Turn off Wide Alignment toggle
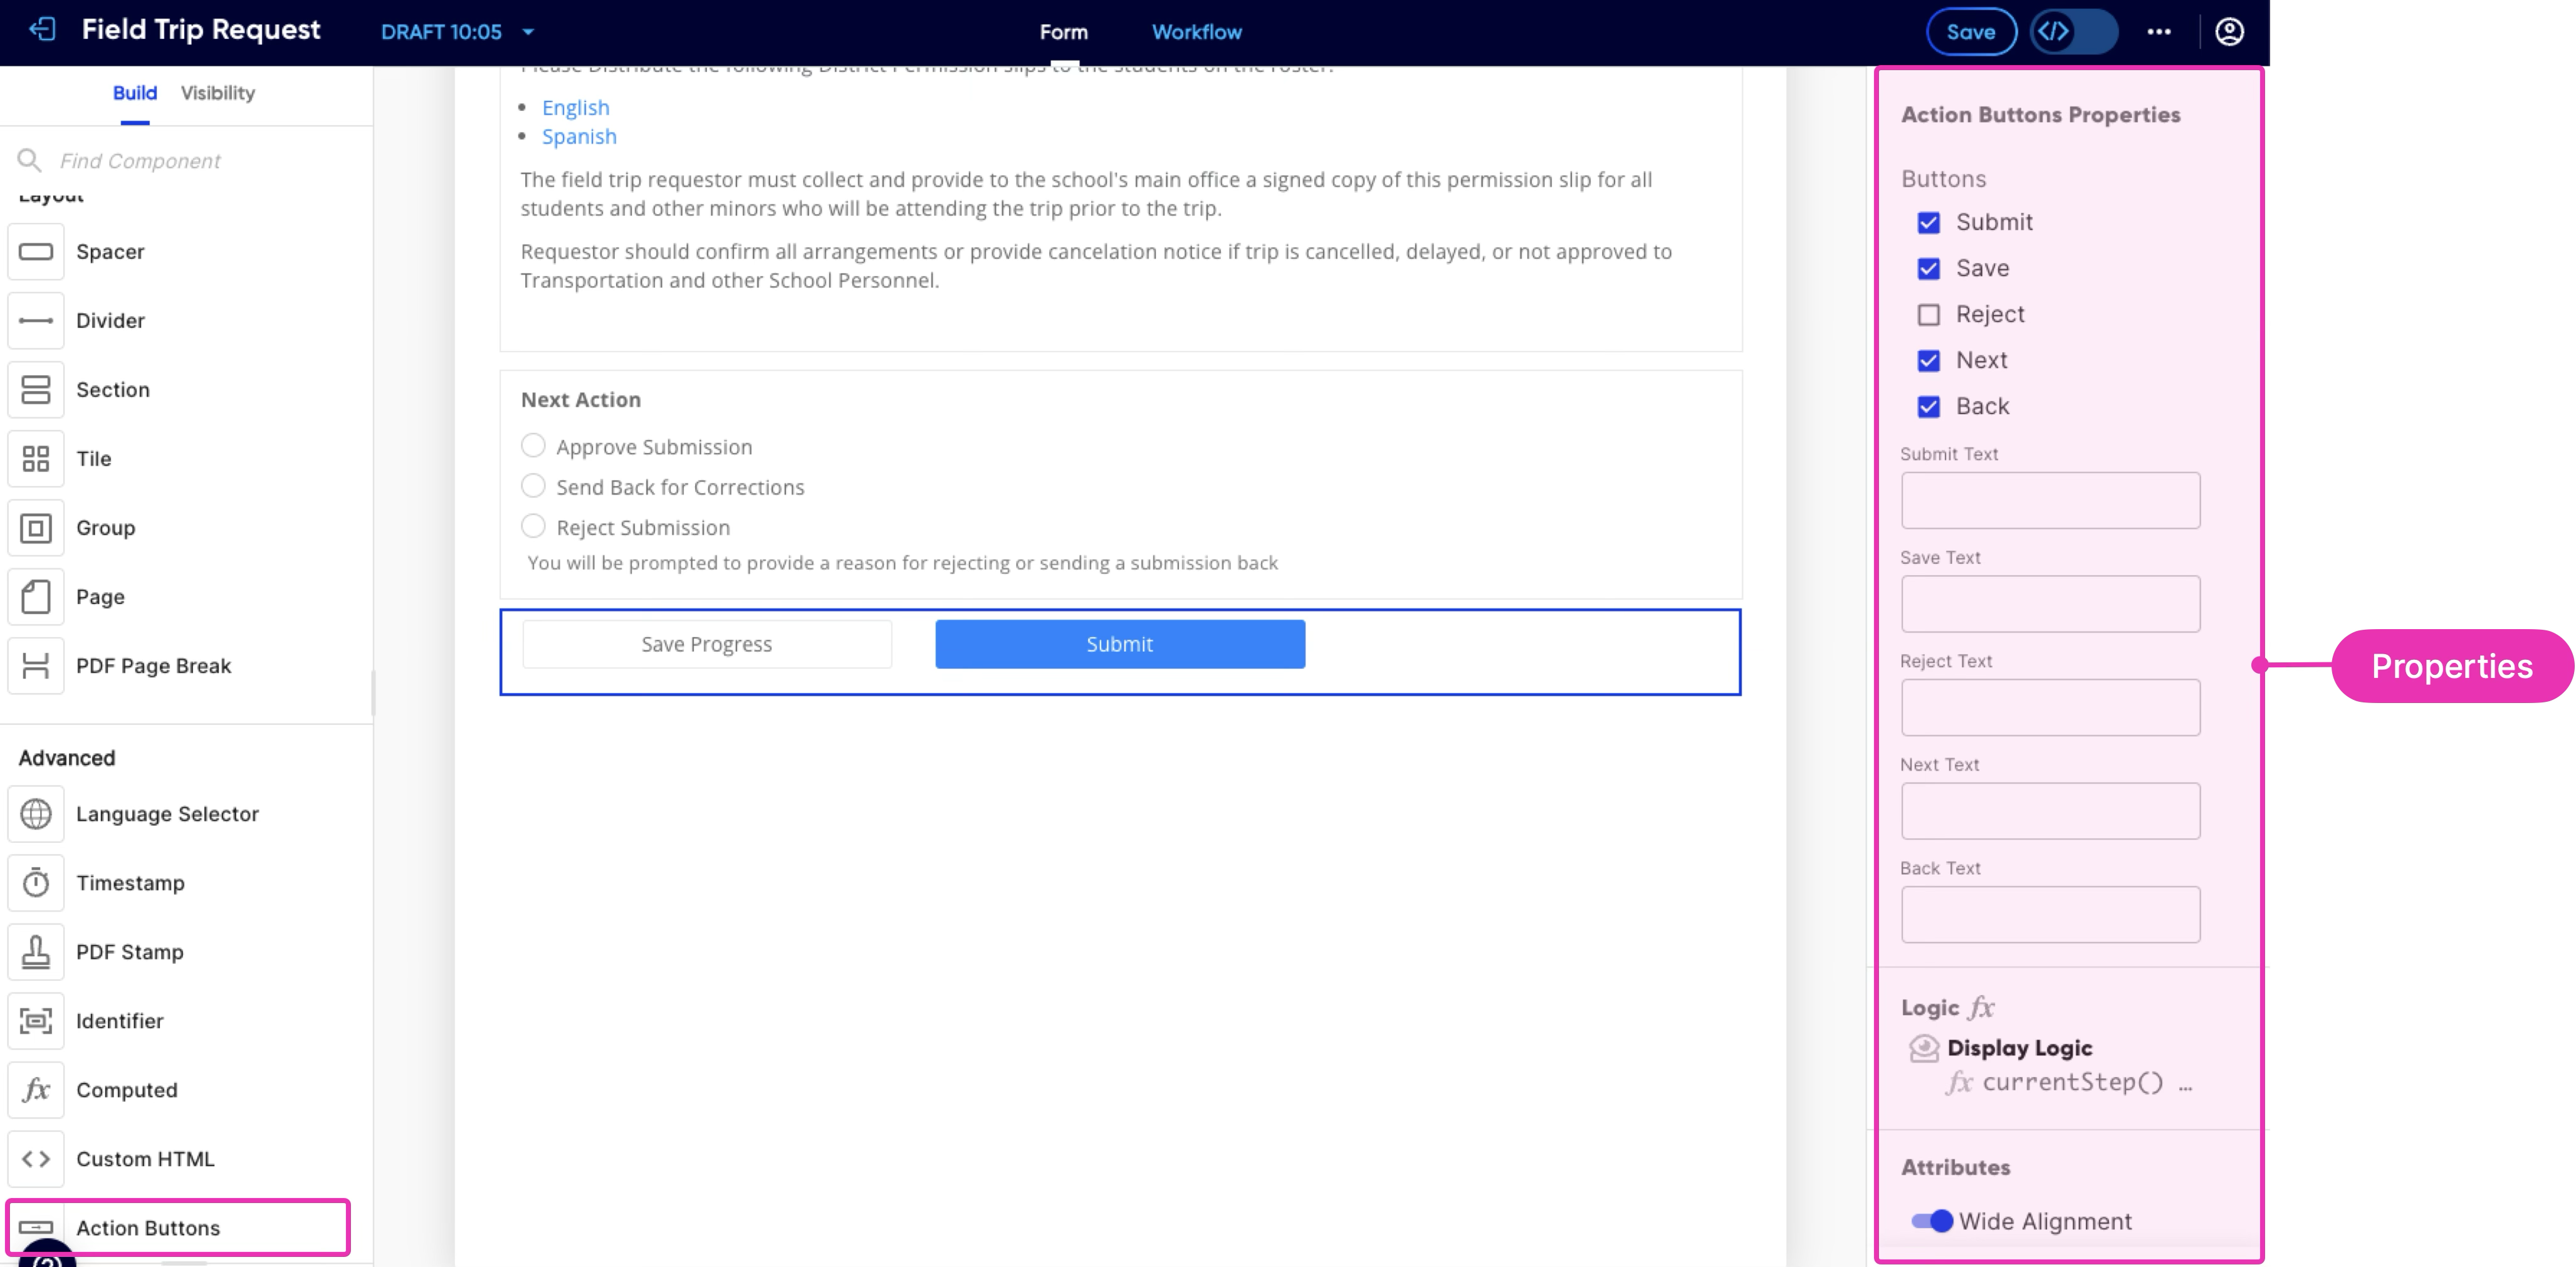The width and height of the screenshot is (2576, 1267). [1931, 1221]
